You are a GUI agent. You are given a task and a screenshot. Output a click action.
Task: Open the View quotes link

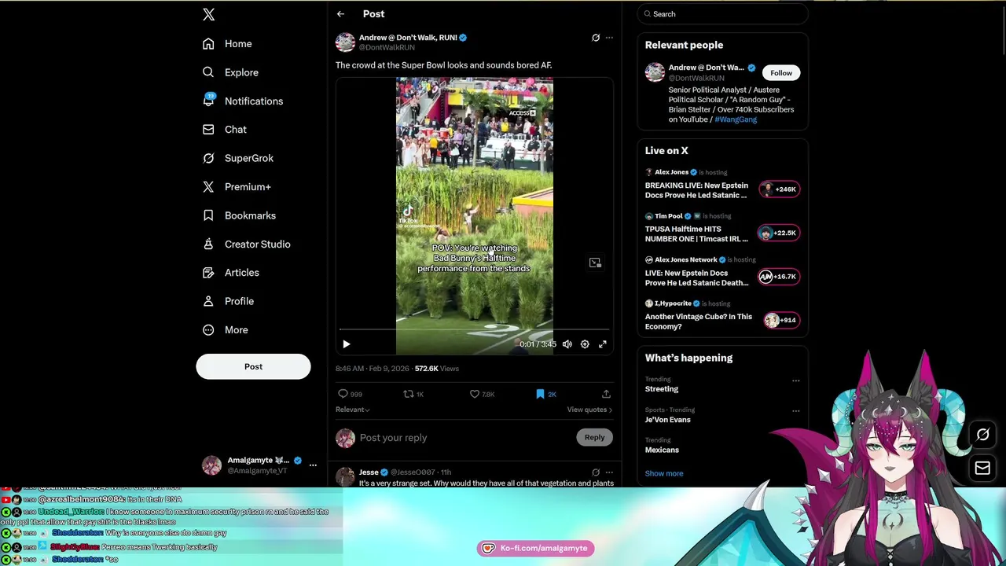click(589, 410)
